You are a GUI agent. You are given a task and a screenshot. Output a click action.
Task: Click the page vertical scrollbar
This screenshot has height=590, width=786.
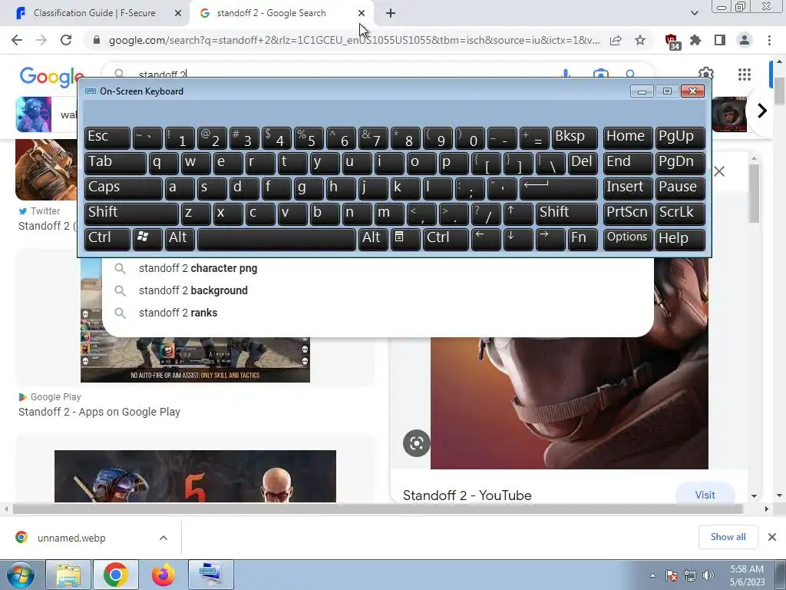[x=779, y=91]
